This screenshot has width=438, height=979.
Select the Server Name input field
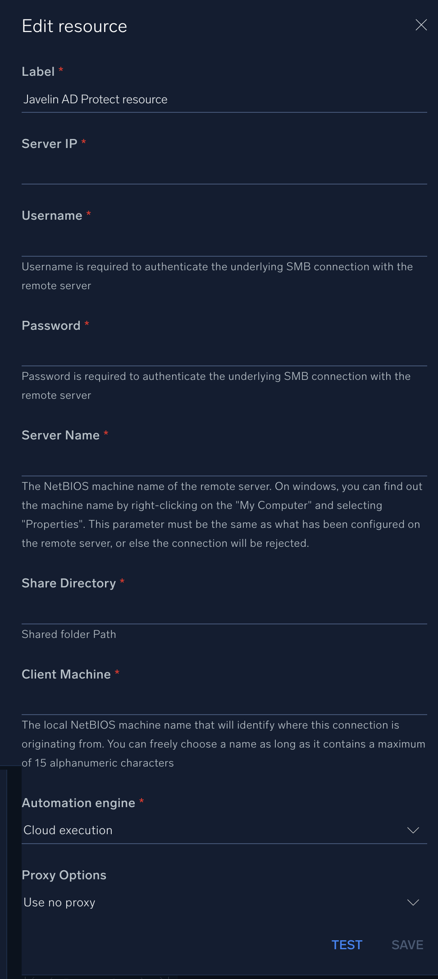pyautogui.click(x=224, y=463)
